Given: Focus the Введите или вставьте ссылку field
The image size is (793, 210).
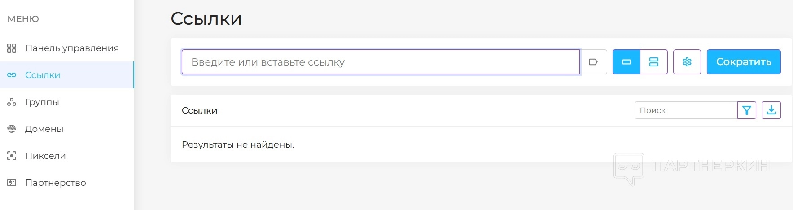Looking at the screenshot, I should 381,62.
